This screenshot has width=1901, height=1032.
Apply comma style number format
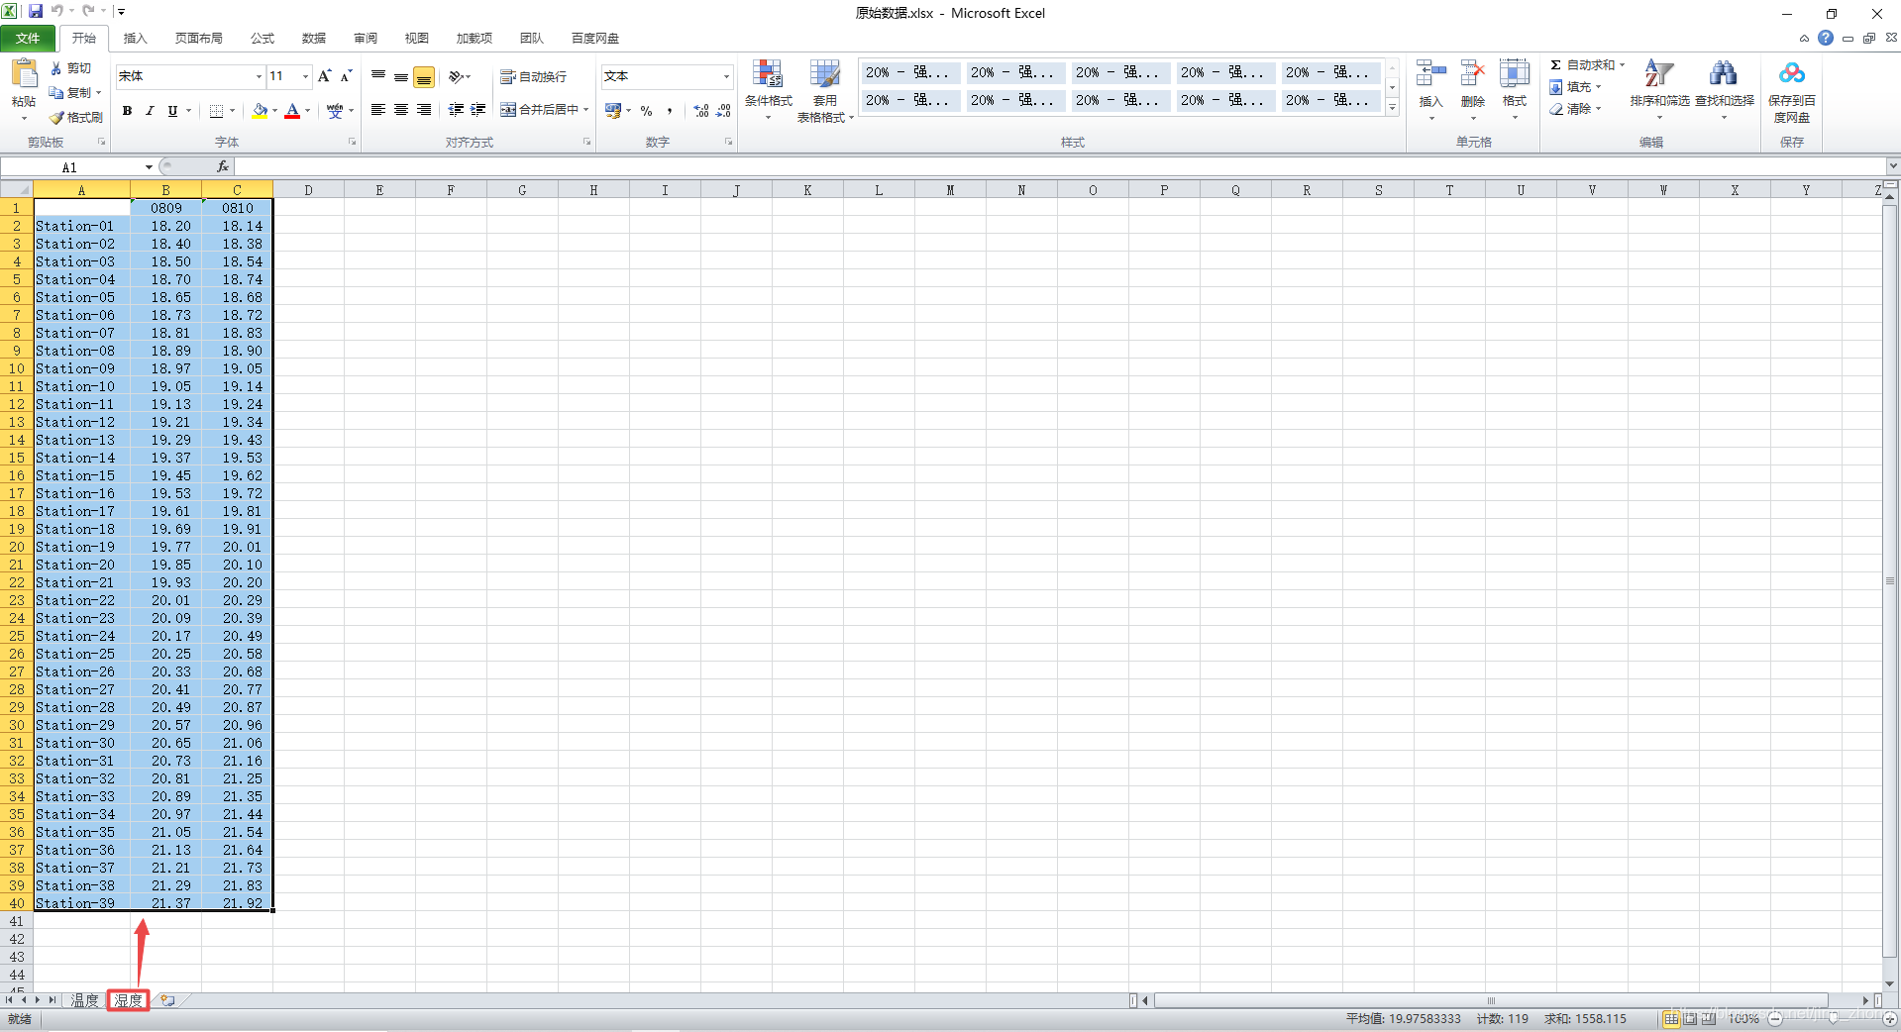[670, 111]
